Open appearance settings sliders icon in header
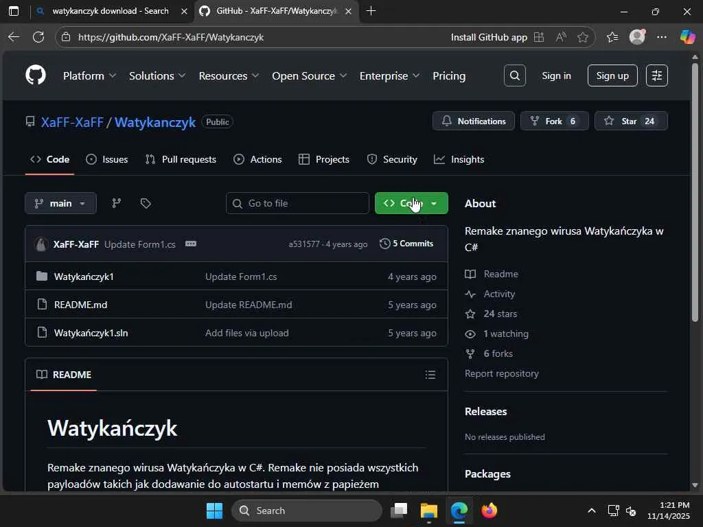703x527 pixels. (657, 75)
